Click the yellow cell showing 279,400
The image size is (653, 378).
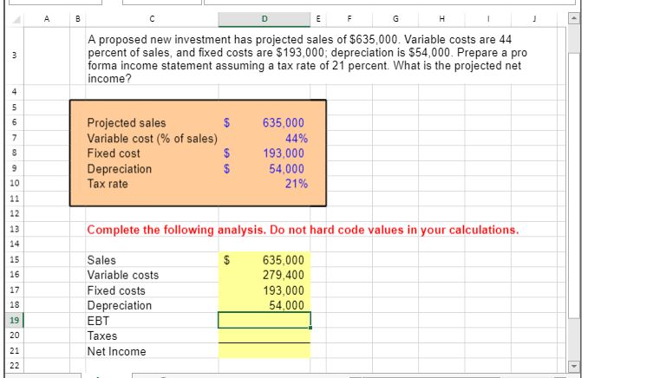(x=264, y=275)
